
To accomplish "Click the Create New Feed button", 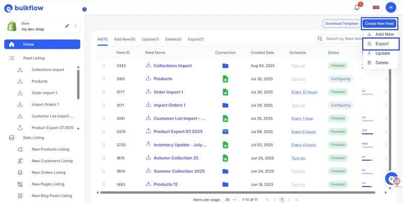I will point(379,23).
